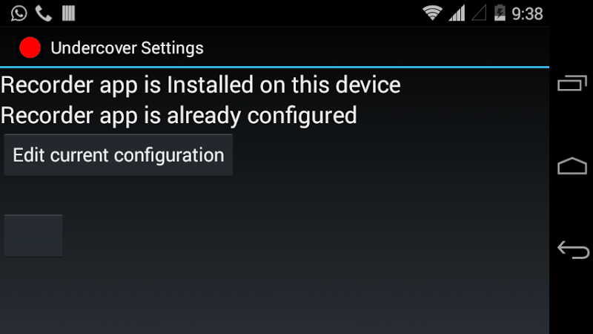Tap the barcode notification icon
593x334 pixels.
pos(68,13)
